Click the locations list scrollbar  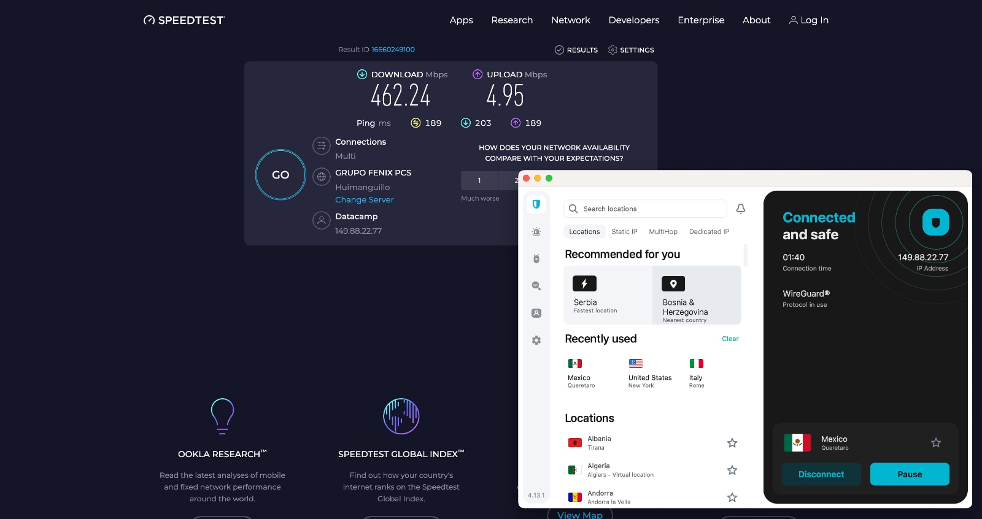tap(746, 255)
